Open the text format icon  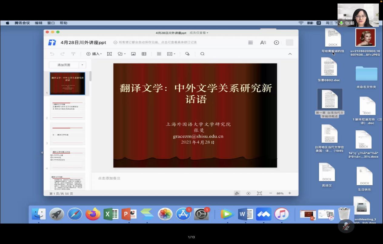(x=263, y=43)
